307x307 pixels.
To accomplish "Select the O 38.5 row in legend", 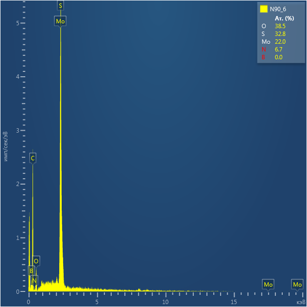I will point(274,26).
